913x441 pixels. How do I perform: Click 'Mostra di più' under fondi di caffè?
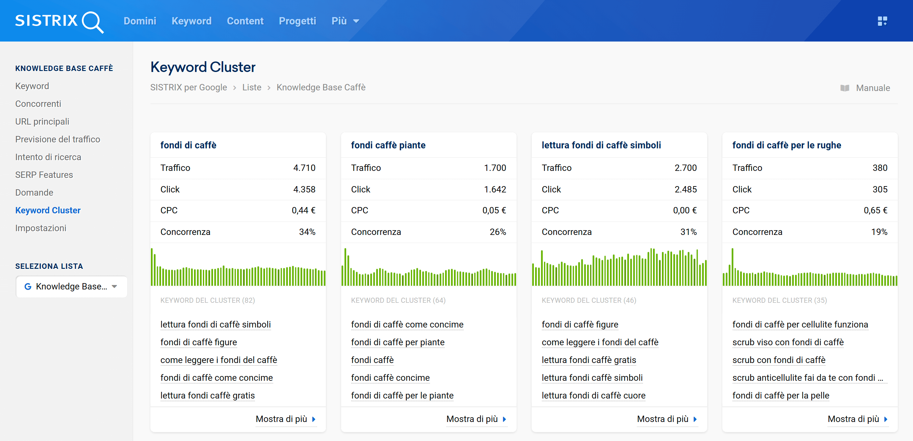(282, 419)
